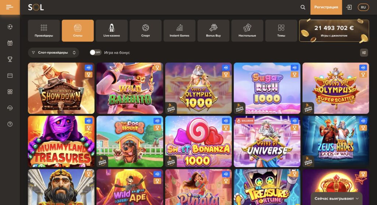Click blue RM badge on Wild Bounty Showdown
The image size is (377, 205).
(88, 68)
